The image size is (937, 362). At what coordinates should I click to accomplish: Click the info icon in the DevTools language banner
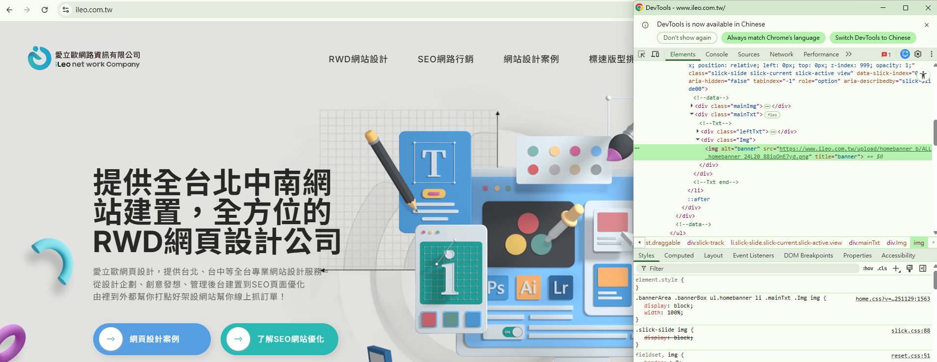pyautogui.click(x=645, y=25)
